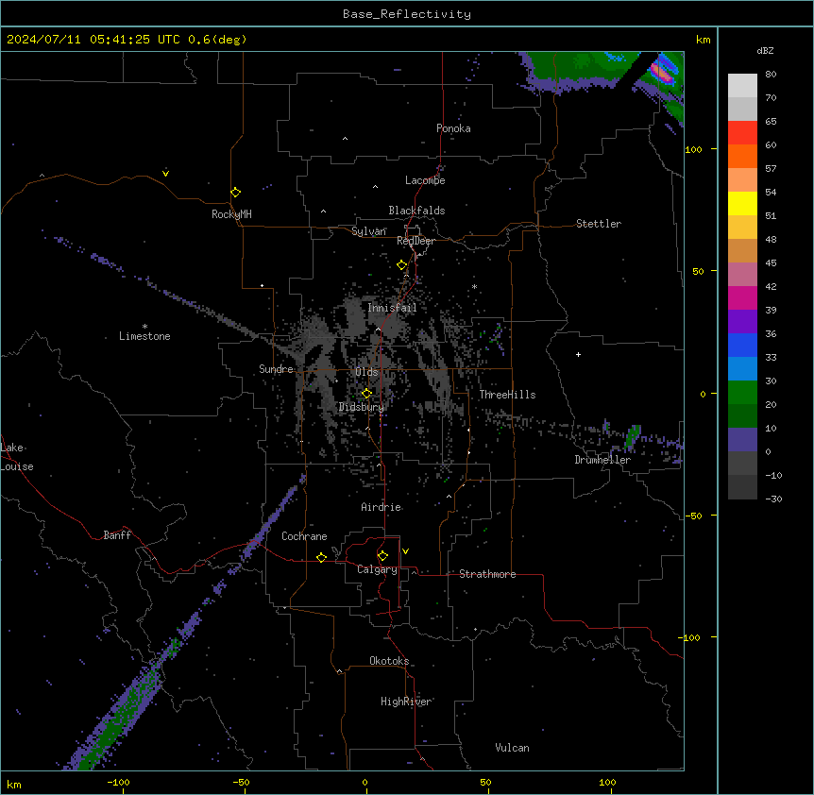The width and height of the screenshot is (814, 795).
Task: Click the Okotoks label
Action: pos(389,661)
